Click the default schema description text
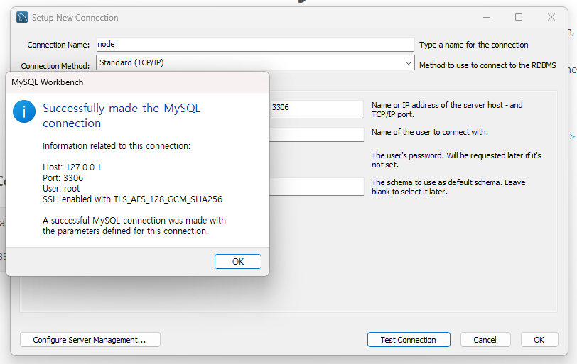The height and width of the screenshot is (364, 577). [x=448, y=187]
